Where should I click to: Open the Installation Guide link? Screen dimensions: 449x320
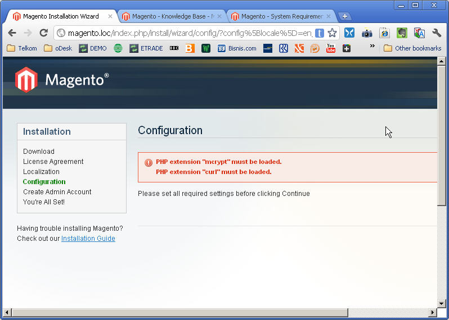click(88, 239)
